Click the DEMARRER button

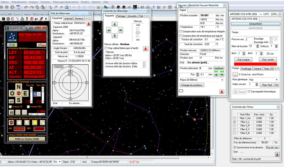coord(256,24)
